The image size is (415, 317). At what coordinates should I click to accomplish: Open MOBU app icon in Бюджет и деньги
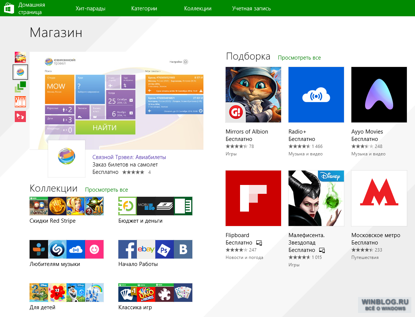146,206
